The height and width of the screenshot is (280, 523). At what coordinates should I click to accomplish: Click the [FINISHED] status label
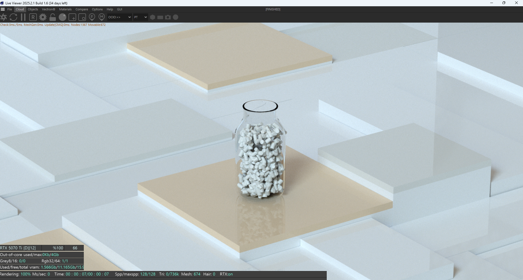tap(273, 9)
